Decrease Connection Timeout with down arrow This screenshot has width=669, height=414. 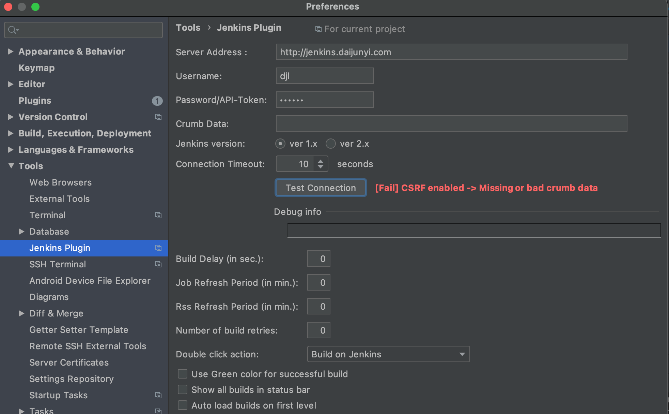pos(321,167)
